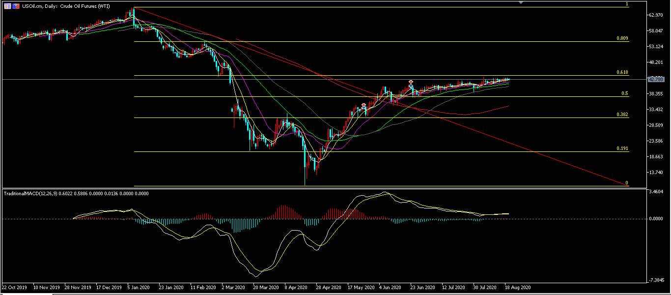Click the -7.3845 value on MACD scale

[x=656, y=280]
